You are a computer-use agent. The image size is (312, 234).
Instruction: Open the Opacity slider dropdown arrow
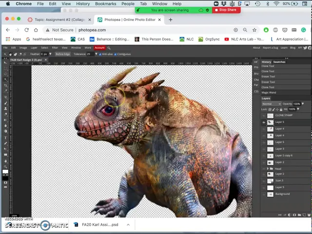pyautogui.click(x=303, y=104)
